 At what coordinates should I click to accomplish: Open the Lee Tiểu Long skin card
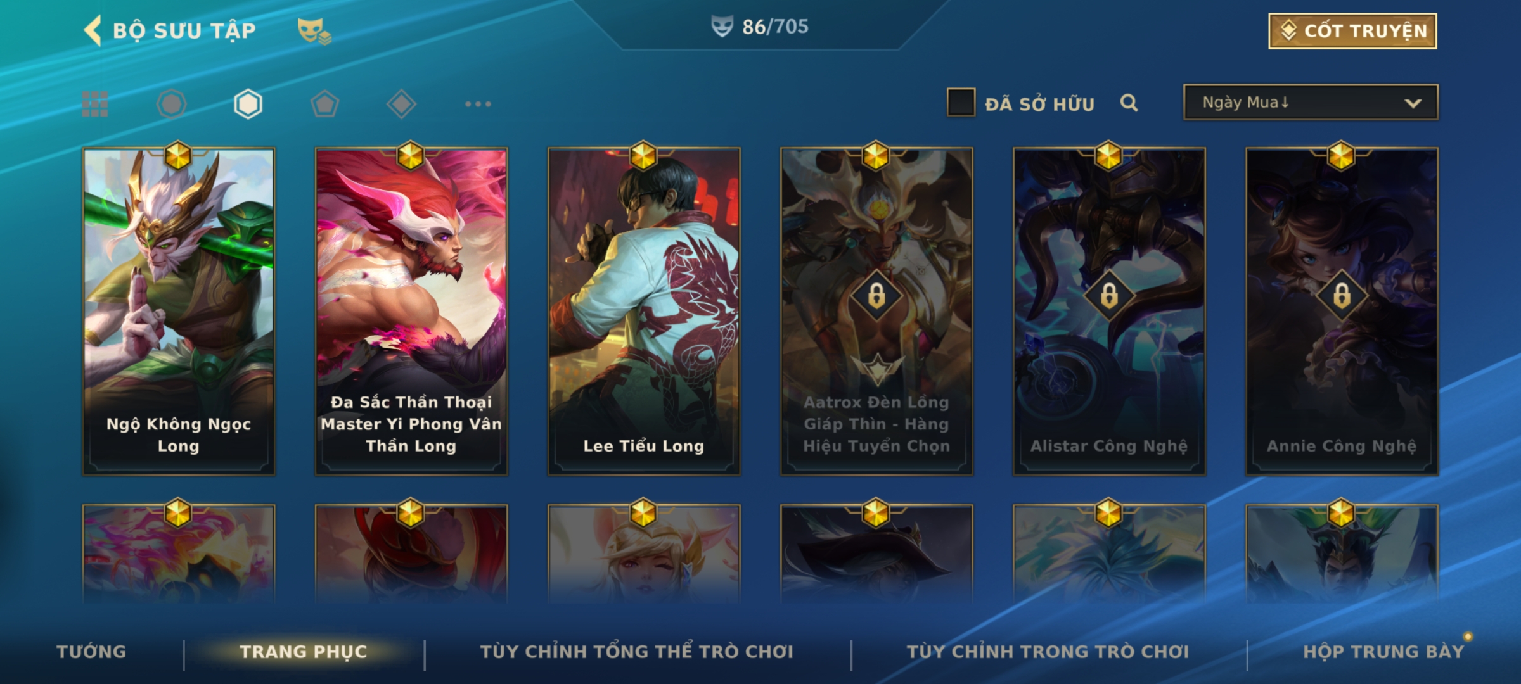[x=644, y=312]
